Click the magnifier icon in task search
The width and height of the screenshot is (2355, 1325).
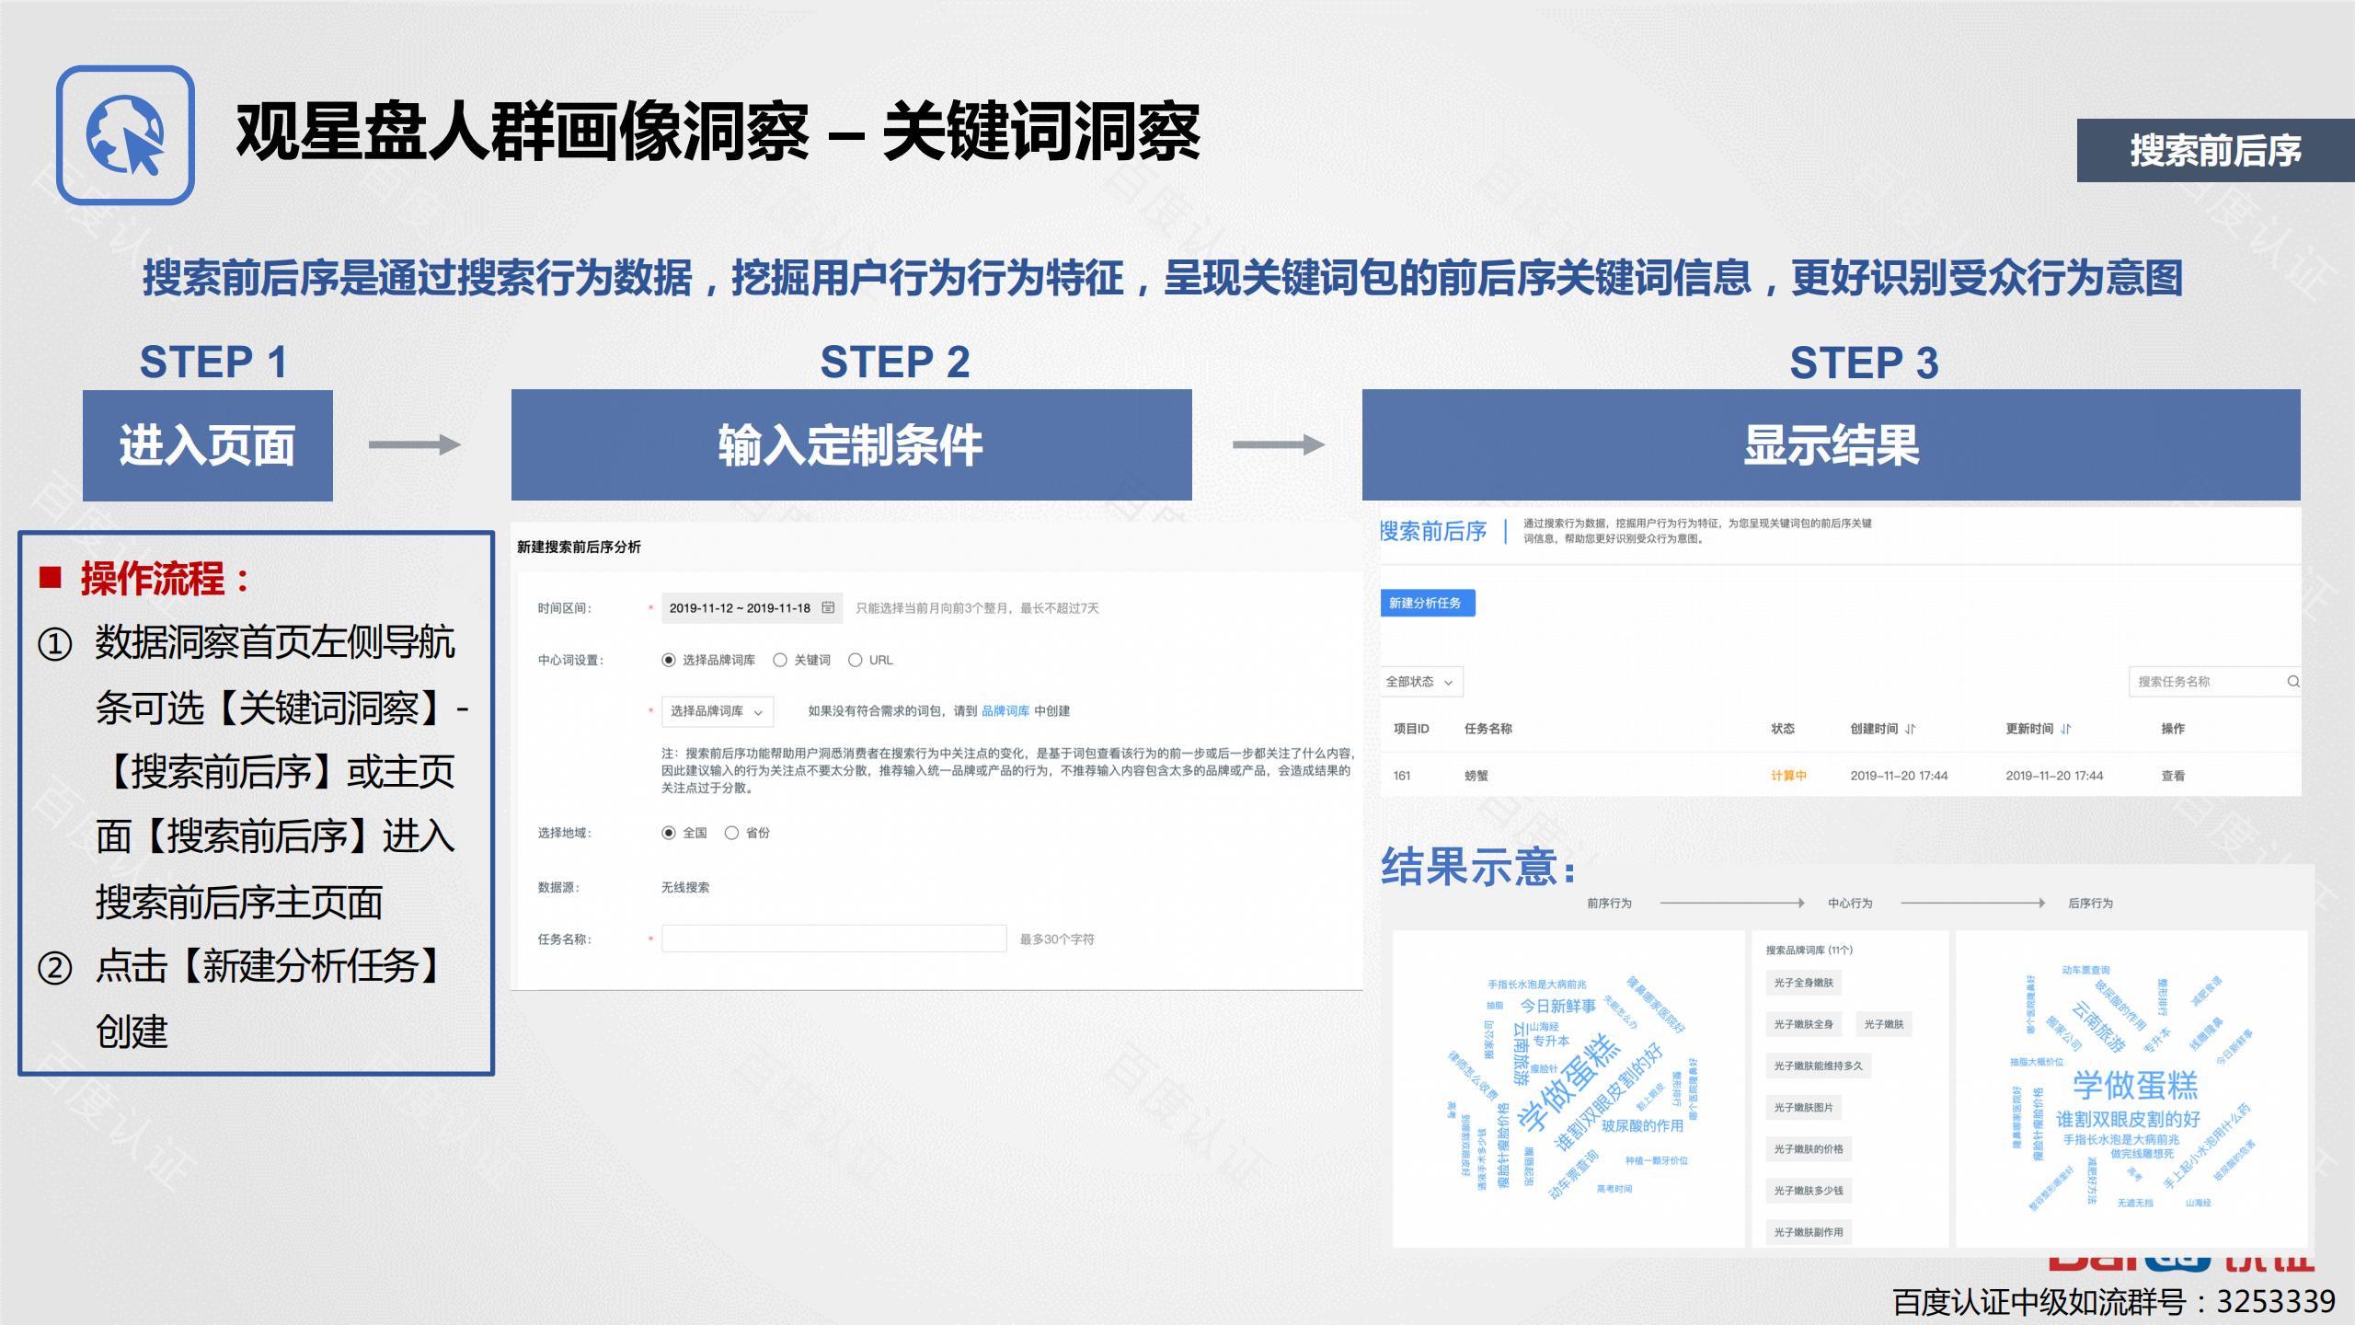(2293, 682)
